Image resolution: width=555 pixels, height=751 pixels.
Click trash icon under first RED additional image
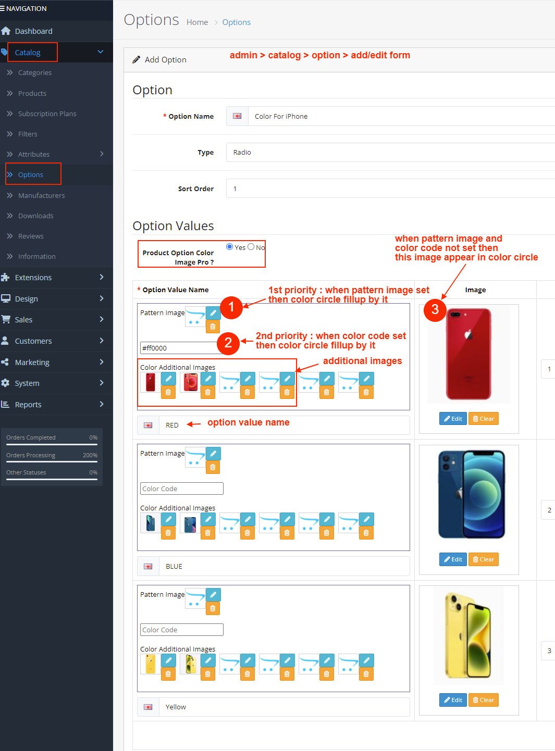[x=168, y=392]
